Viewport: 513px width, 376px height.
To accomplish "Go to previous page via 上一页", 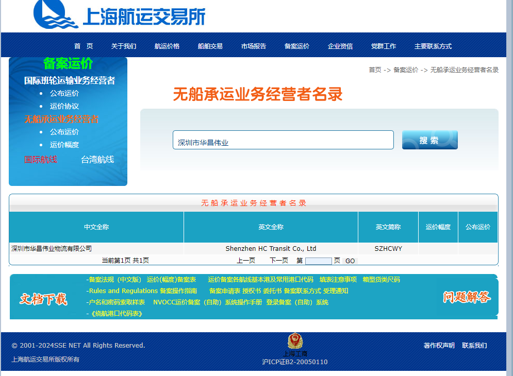I will click(x=246, y=260).
